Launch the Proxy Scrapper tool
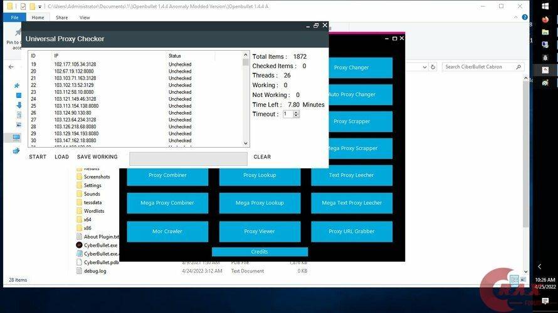 (361, 121)
